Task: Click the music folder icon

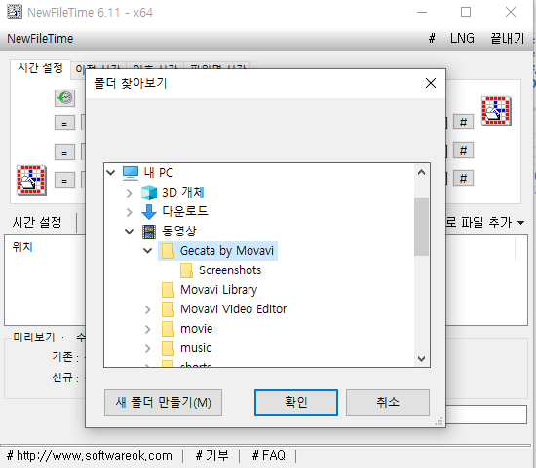Action: point(168,348)
